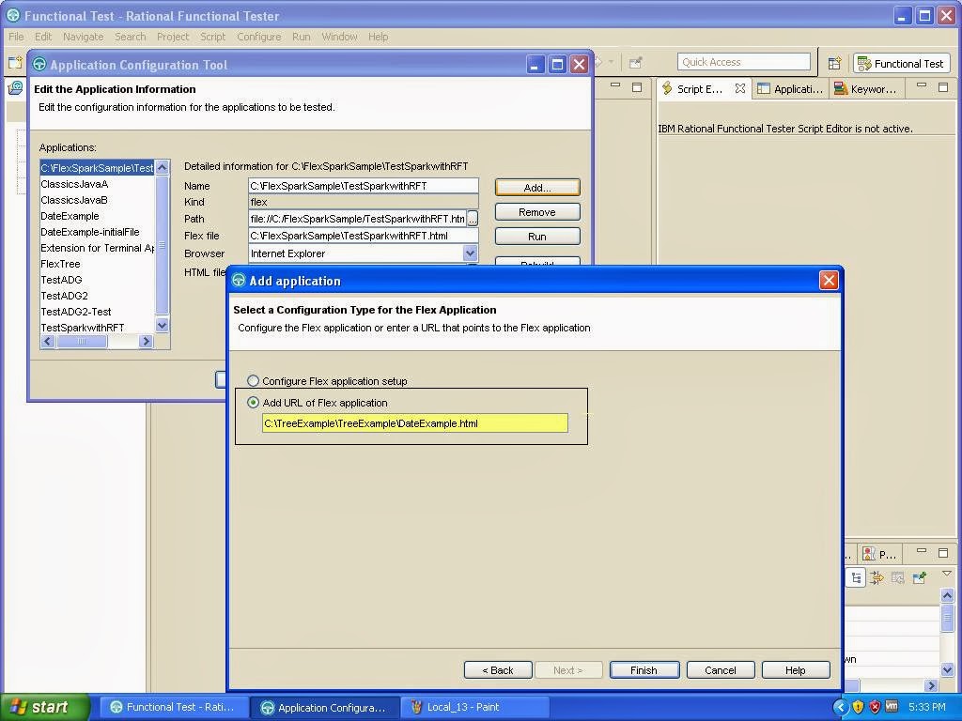Click Add... in Application Configuration Tool
The image size is (962, 721).
pyautogui.click(x=536, y=188)
